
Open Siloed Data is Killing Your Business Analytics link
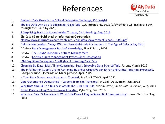tap(49, 90)
